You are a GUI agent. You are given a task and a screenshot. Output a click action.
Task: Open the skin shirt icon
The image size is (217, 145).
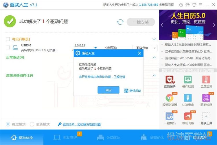[194, 5]
